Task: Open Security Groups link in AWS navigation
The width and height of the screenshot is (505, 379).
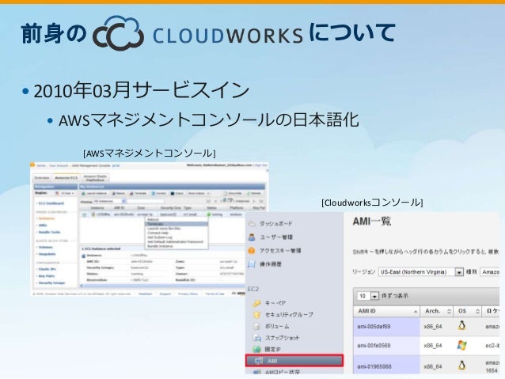Action: pyautogui.click(x=51, y=282)
